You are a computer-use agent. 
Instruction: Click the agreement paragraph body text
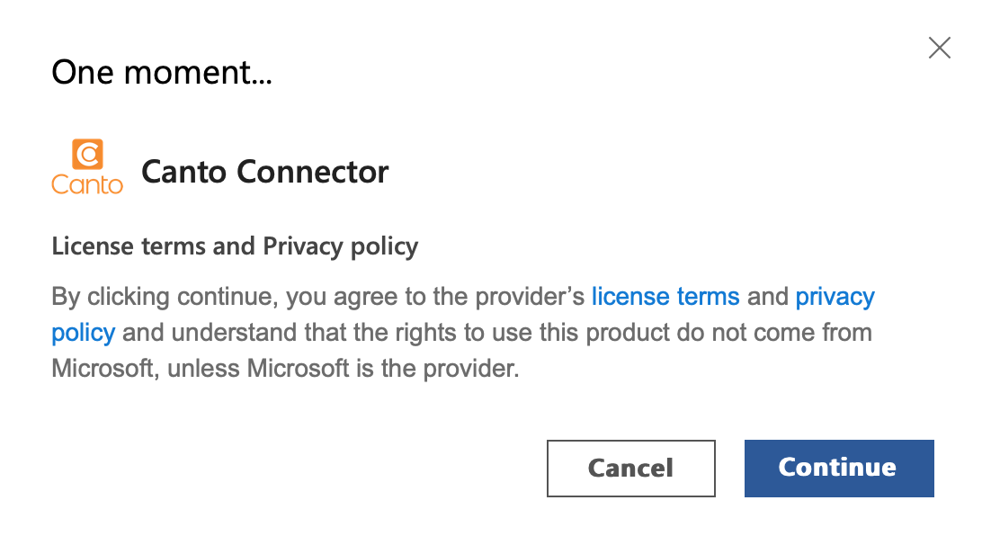(x=495, y=333)
